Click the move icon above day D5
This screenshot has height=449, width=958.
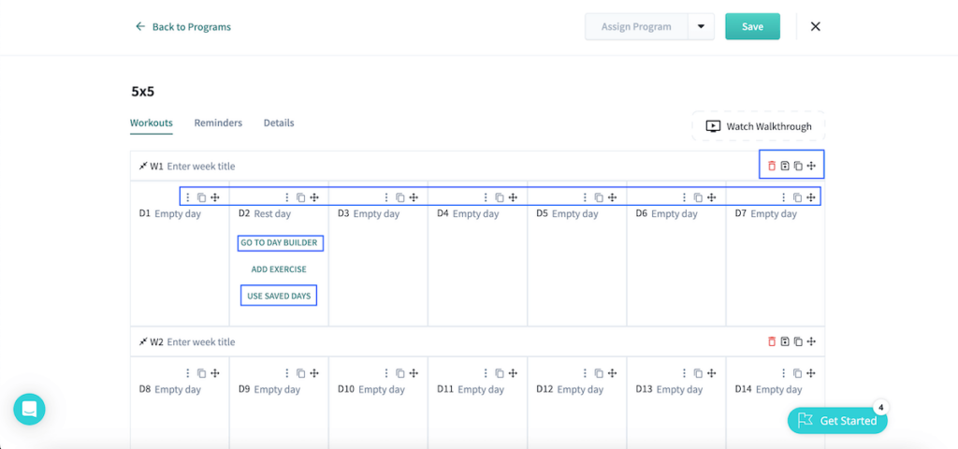(x=612, y=197)
